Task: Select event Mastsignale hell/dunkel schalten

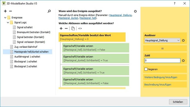Action: 31,52
